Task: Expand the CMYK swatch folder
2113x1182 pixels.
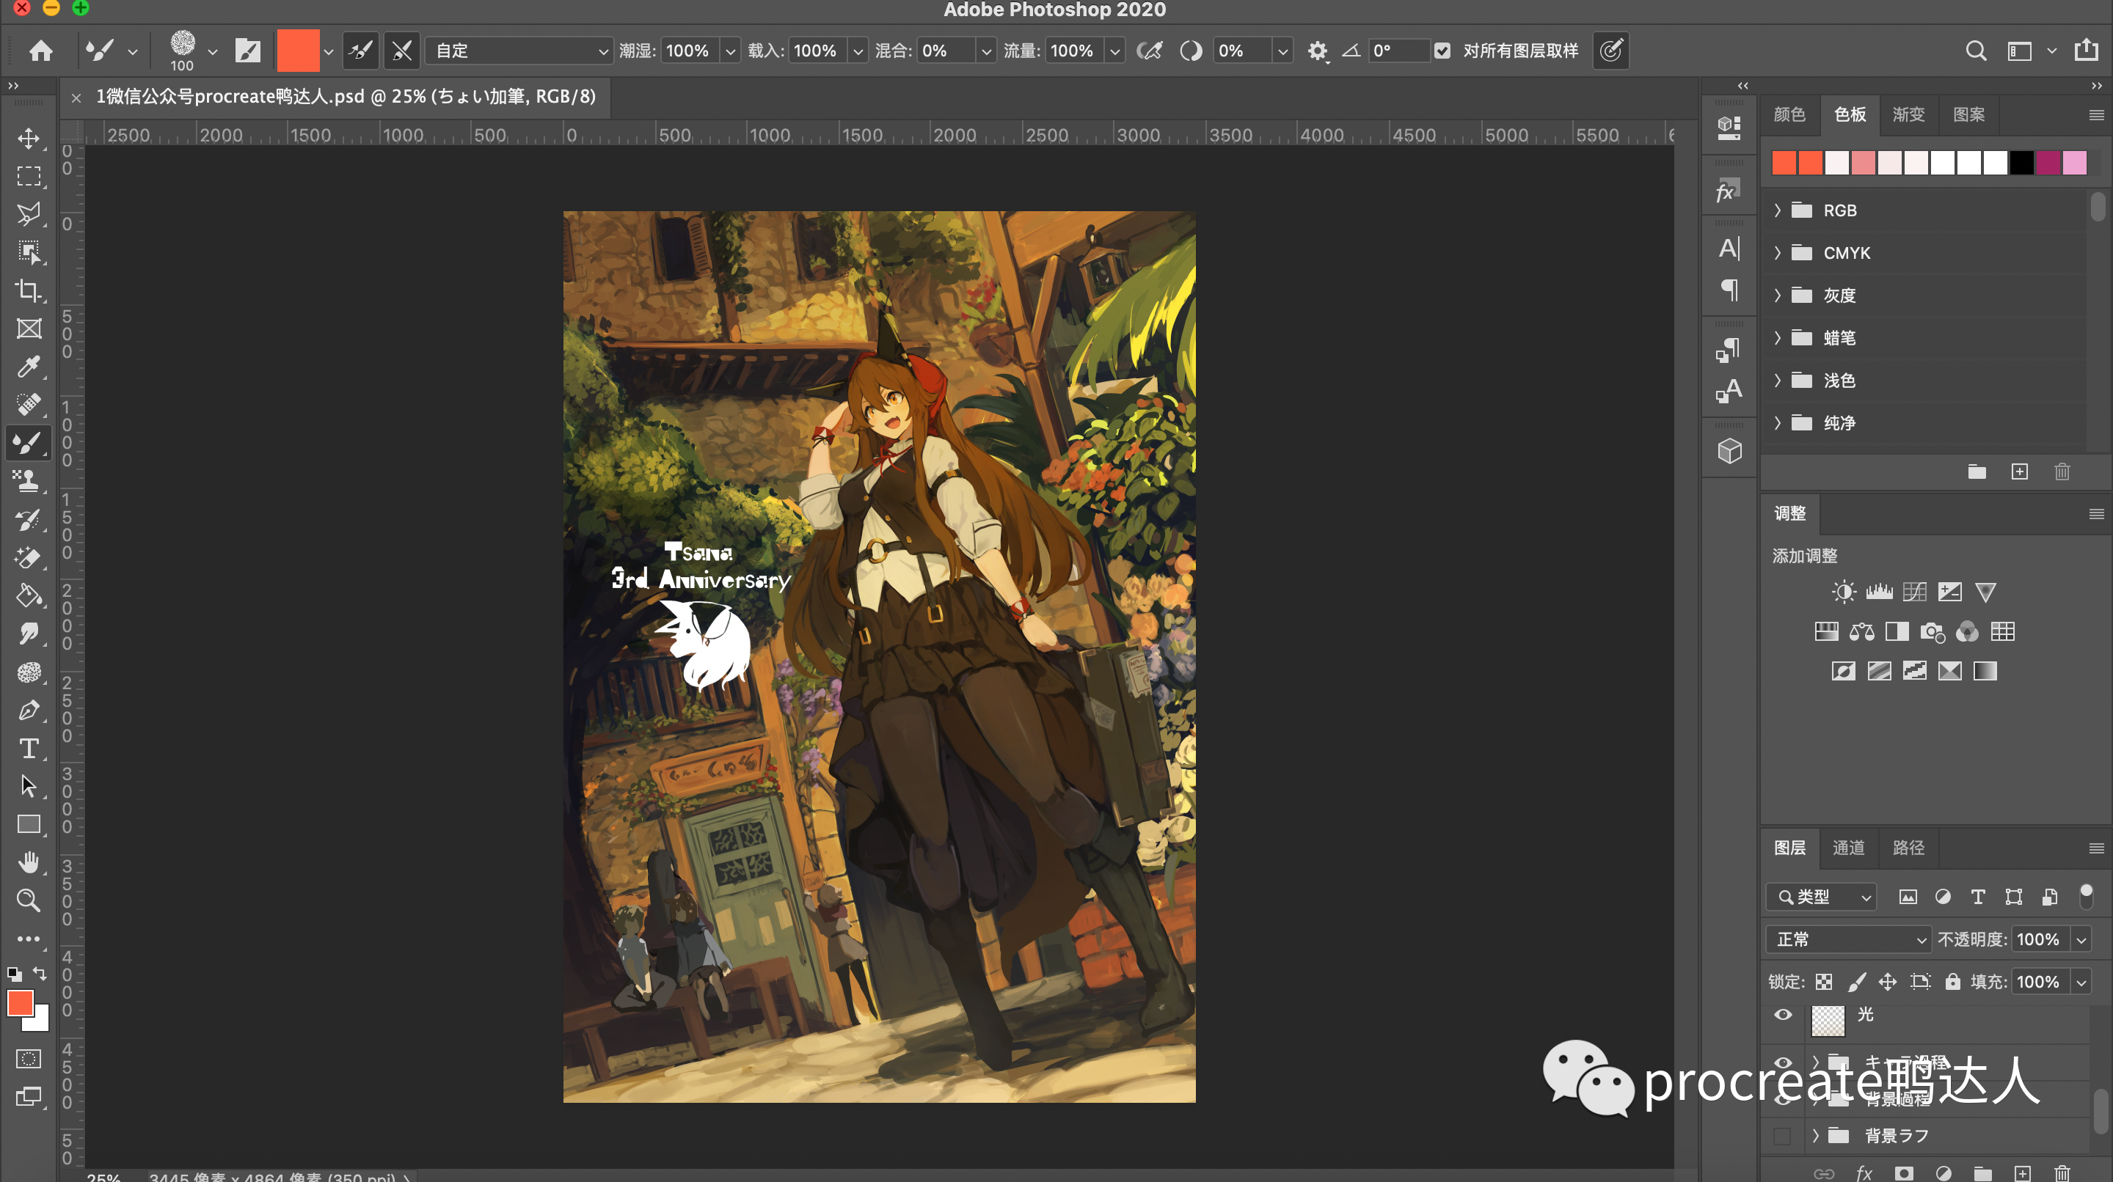Action: click(1777, 252)
